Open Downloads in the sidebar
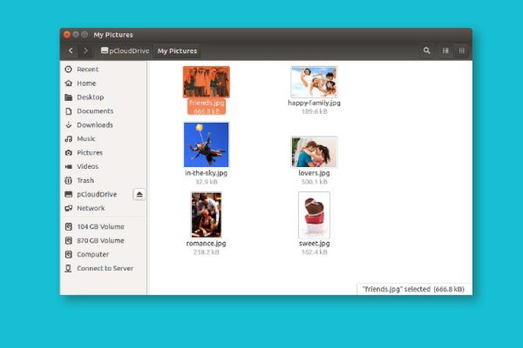 [x=104, y=125]
